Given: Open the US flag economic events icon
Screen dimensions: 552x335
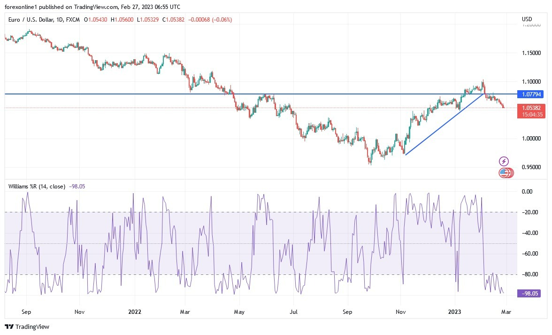Looking at the screenshot, I should pos(504,172).
